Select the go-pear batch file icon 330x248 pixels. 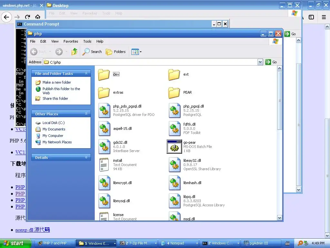tap(174, 147)
